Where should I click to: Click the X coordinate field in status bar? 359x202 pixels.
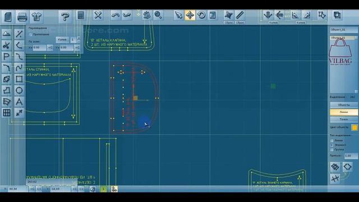18,189
